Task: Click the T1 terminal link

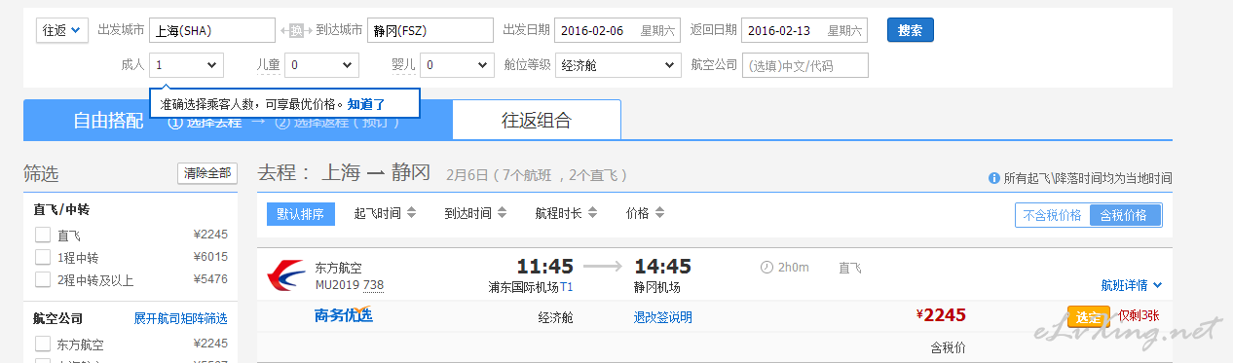Action: 566,287
